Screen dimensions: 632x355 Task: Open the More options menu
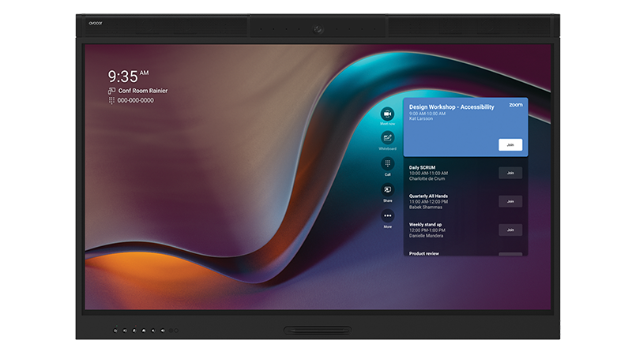387,215
